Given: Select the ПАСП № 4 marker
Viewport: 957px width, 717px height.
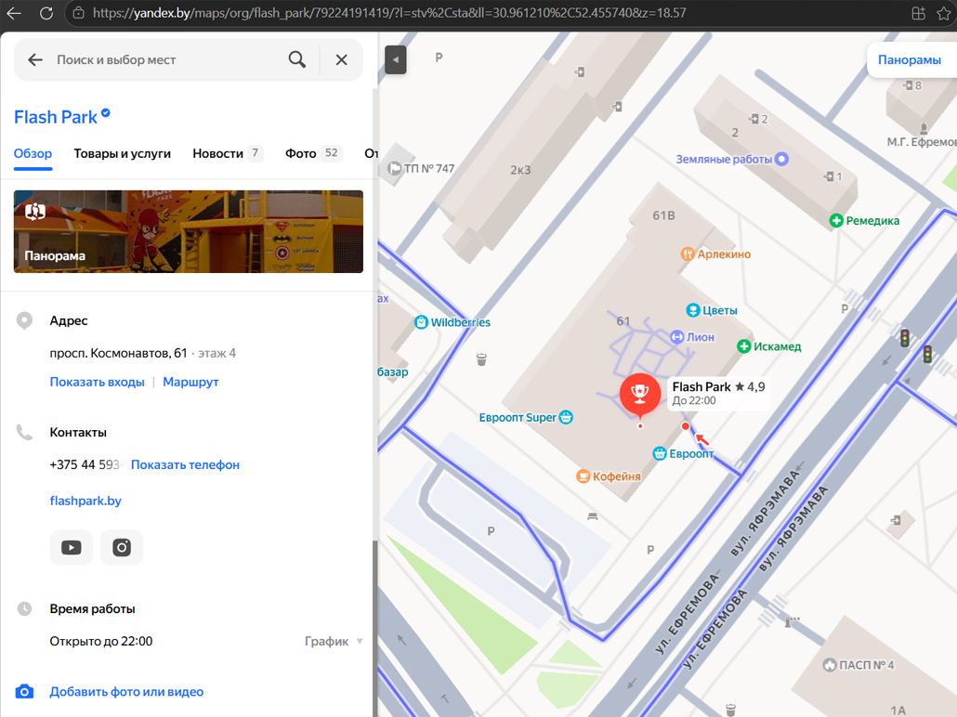Looking at the screenshot, I should pos(859,665).
